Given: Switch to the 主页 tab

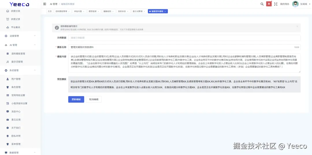Looking at the screenshot, I should point(50,11).
